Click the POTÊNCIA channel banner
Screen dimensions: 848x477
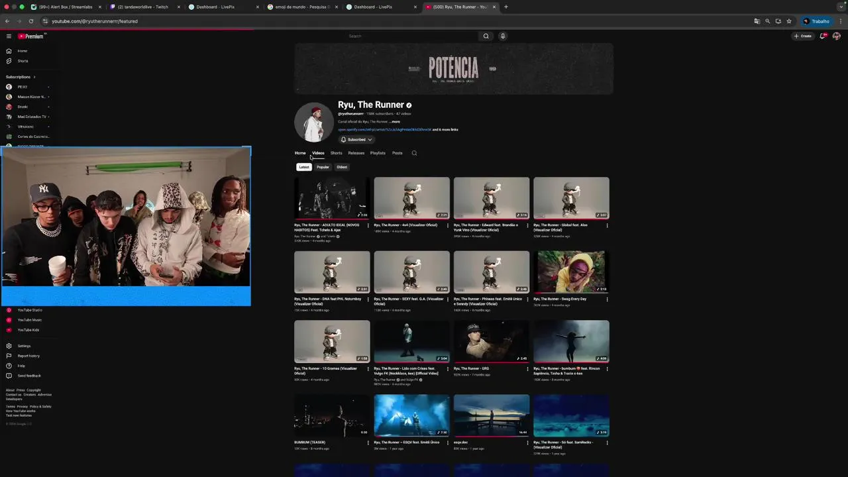pyautogui.click(x=454, y=68)
